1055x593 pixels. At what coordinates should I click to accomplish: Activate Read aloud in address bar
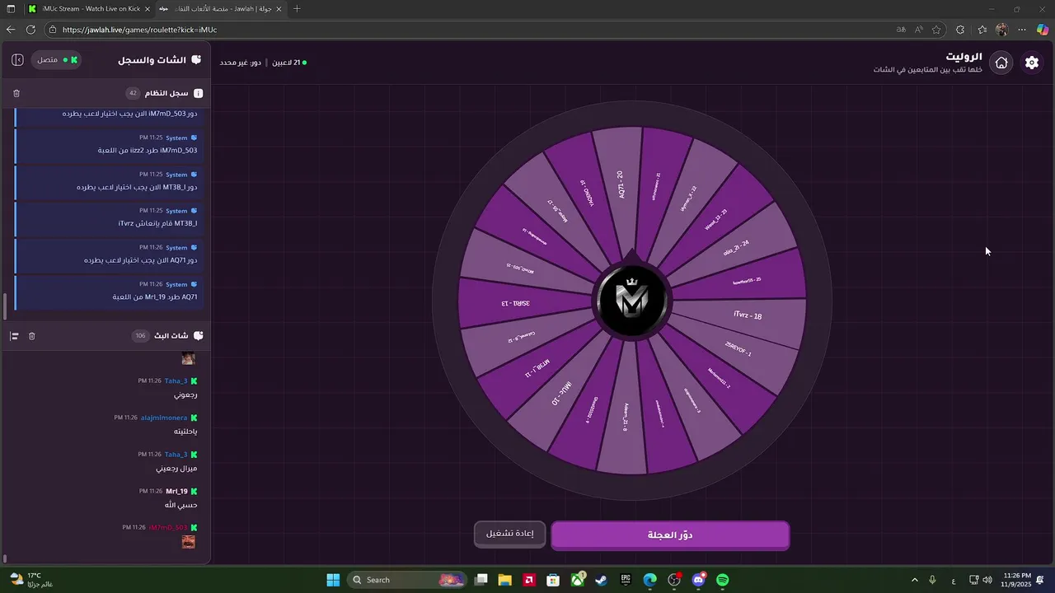[918, 30]
